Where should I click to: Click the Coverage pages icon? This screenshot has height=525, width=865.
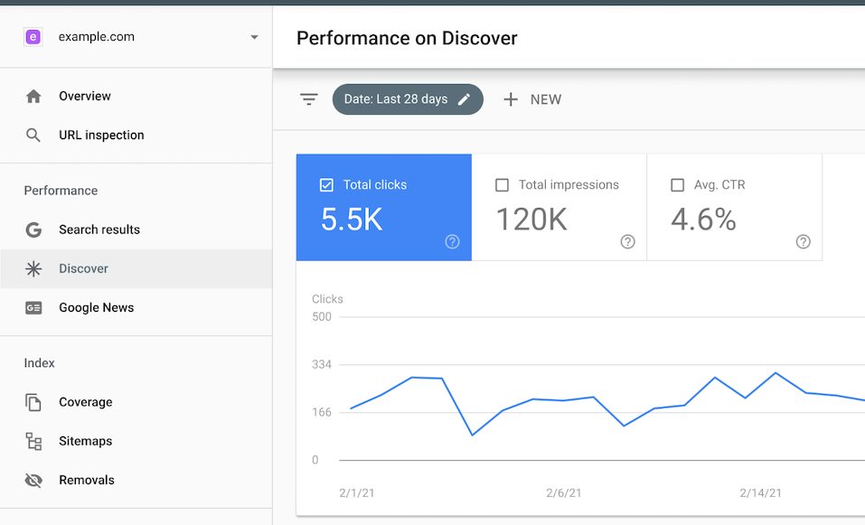click(x=33, y=403)
